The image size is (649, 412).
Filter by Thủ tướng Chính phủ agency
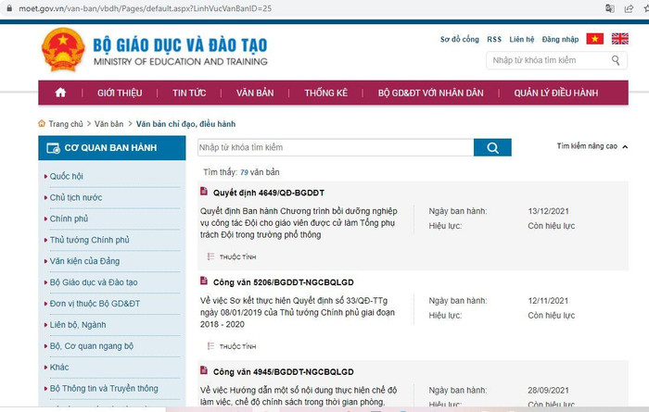[89, 240]
